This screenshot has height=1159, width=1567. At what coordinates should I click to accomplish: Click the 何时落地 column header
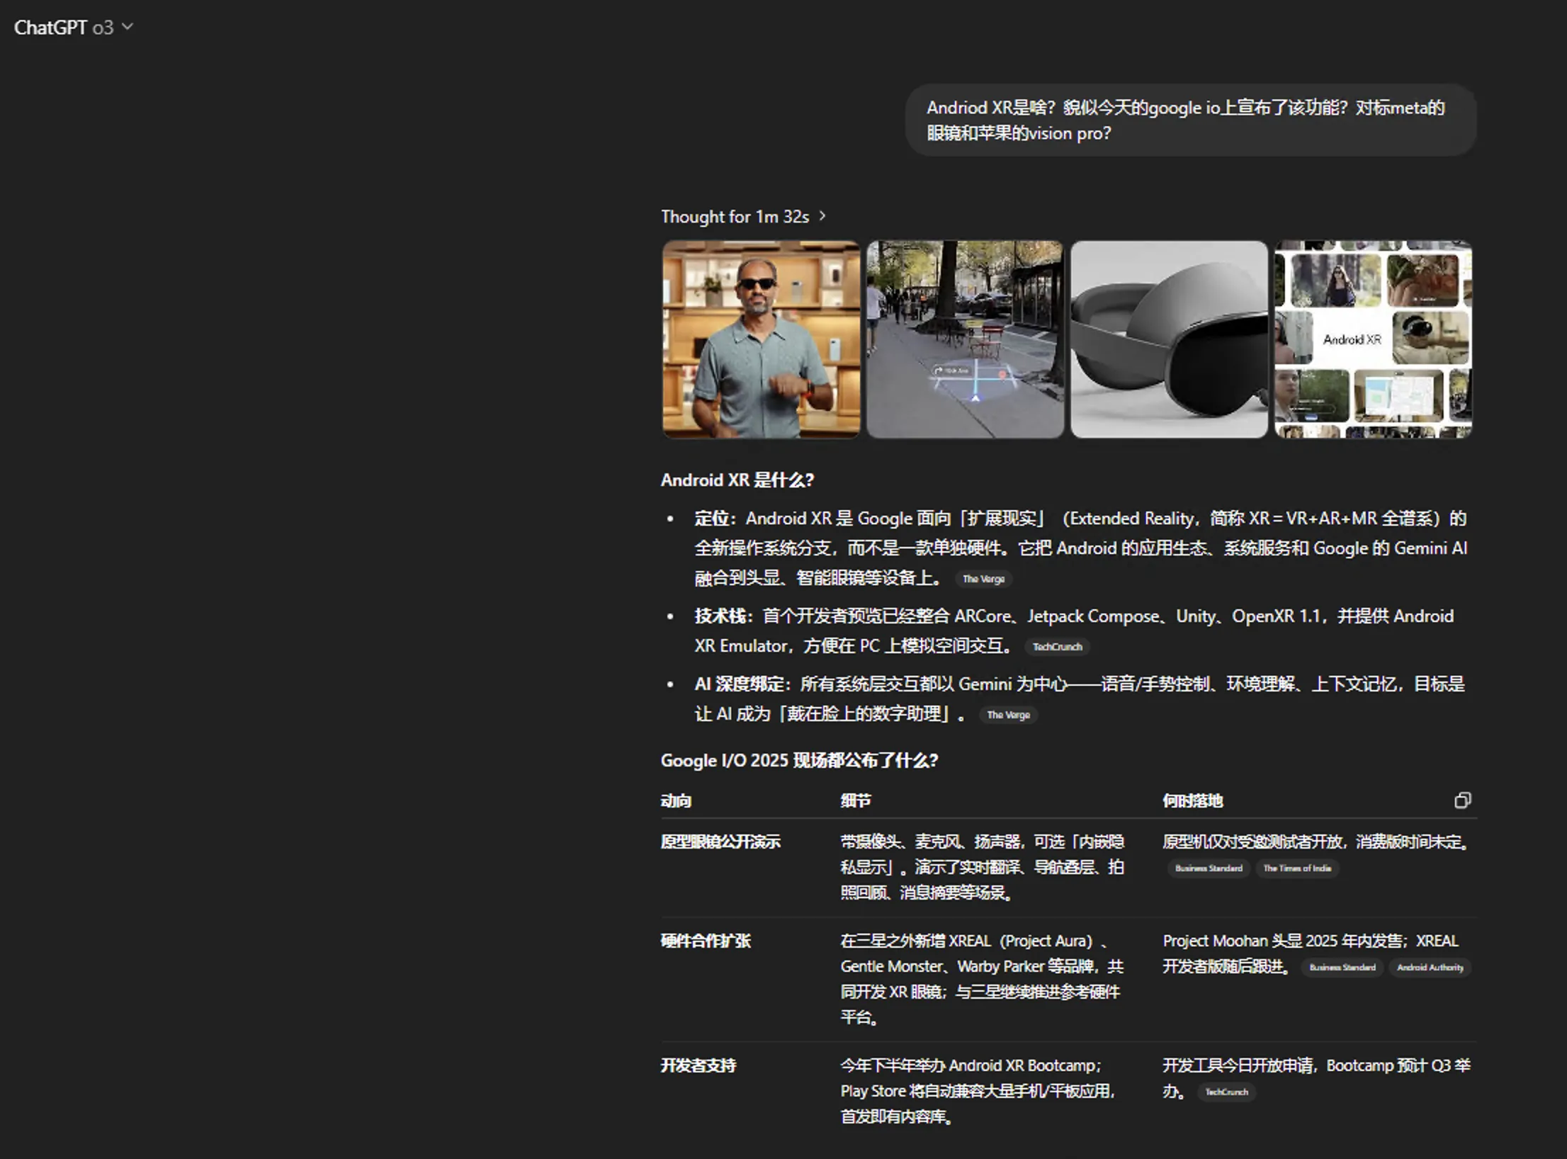[x=1193, y=801]
